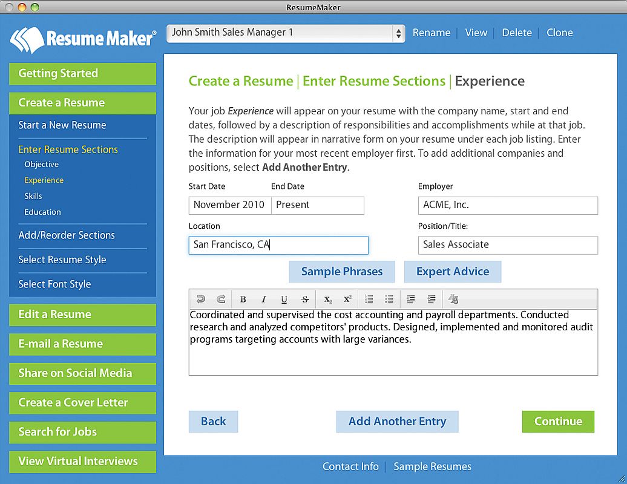
Task: Insert a numbered list
Action: [369, 299]
